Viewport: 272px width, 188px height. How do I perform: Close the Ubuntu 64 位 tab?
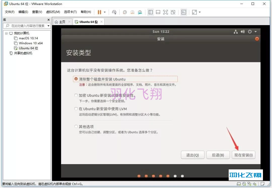pyautogui.click(x=101, y=22)
